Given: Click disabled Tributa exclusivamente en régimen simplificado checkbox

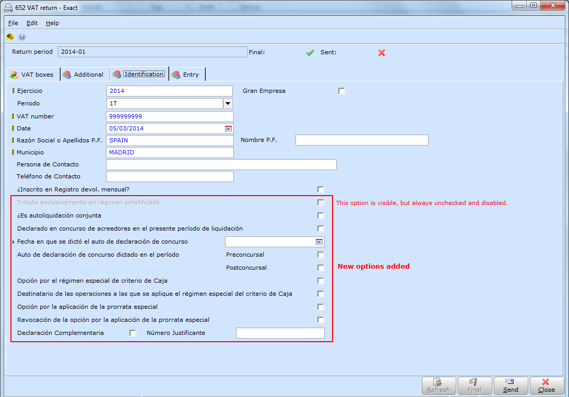Looking at the screenshot, I should pos(321,202).
